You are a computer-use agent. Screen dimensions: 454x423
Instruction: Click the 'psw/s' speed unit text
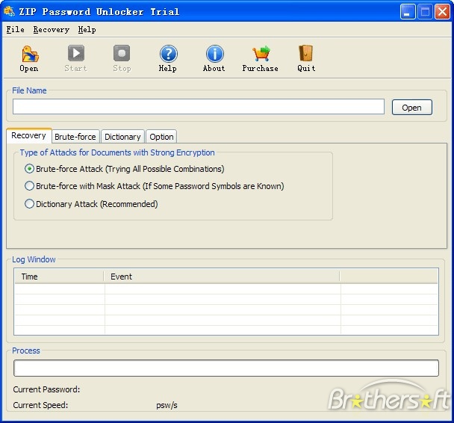click(167, 405)
